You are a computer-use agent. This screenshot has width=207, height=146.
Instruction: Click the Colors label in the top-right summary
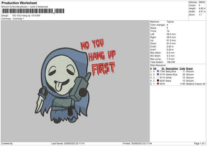193,6
